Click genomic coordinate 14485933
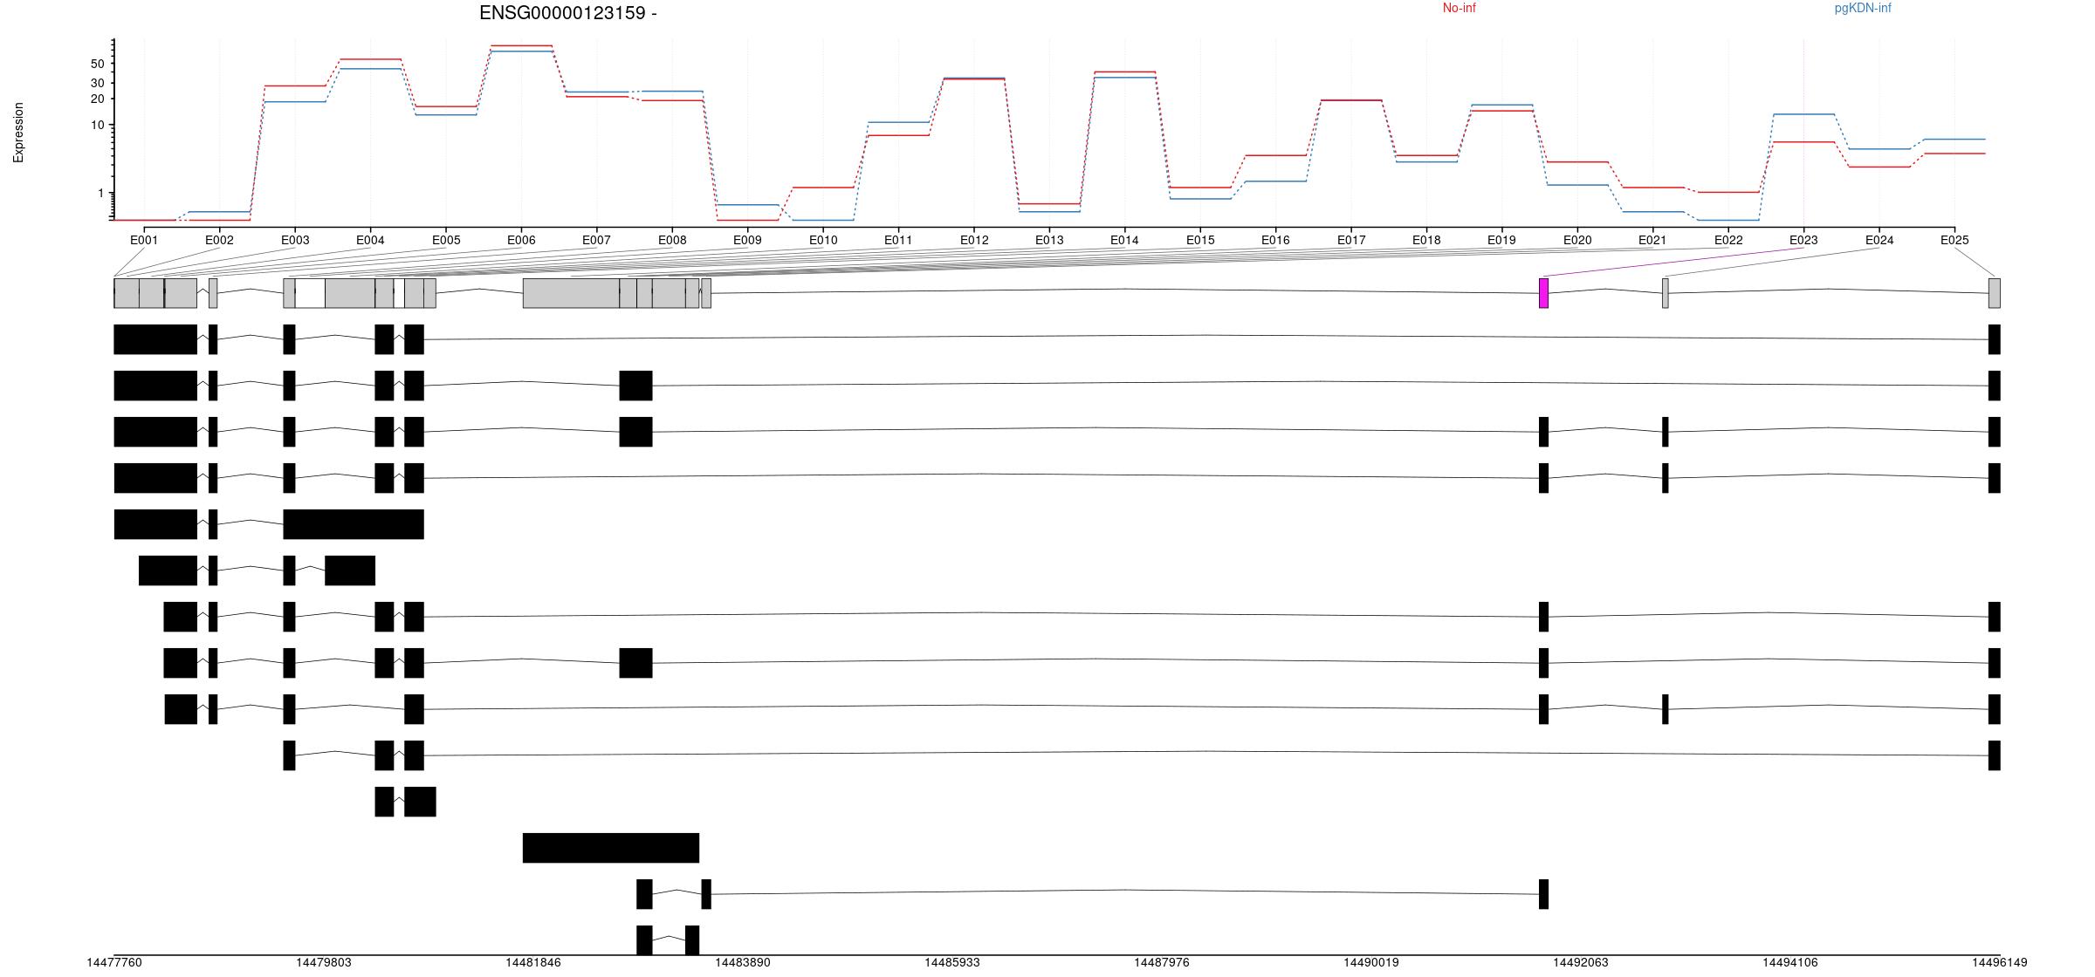Viewport: 2095px width, 977px height. point(952,963)
